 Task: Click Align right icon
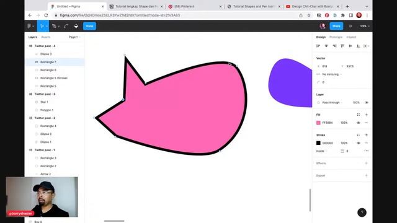(334, 46)
